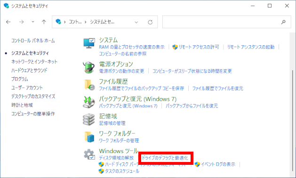The image size is (296, 178).
Task: Open the 記憶域 drives stack icon
Action: click(x=89, y=120)
